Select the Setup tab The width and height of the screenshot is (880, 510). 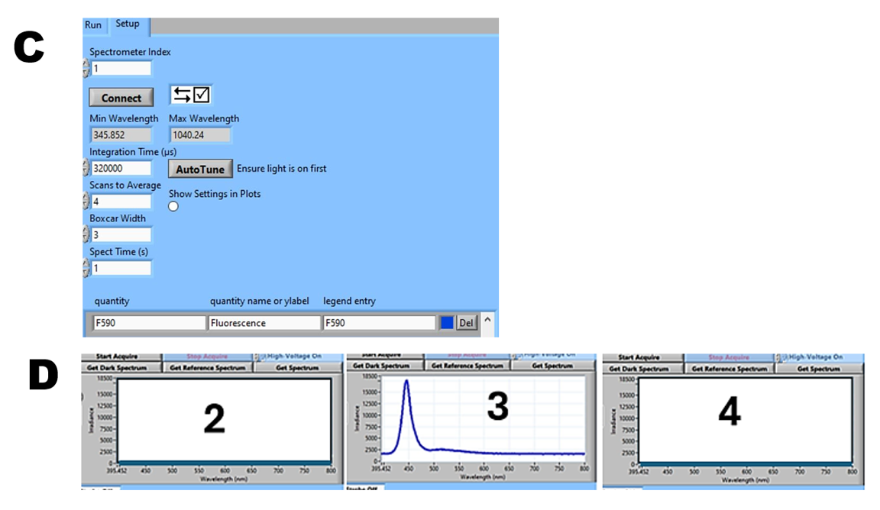[x=128, y=24]
